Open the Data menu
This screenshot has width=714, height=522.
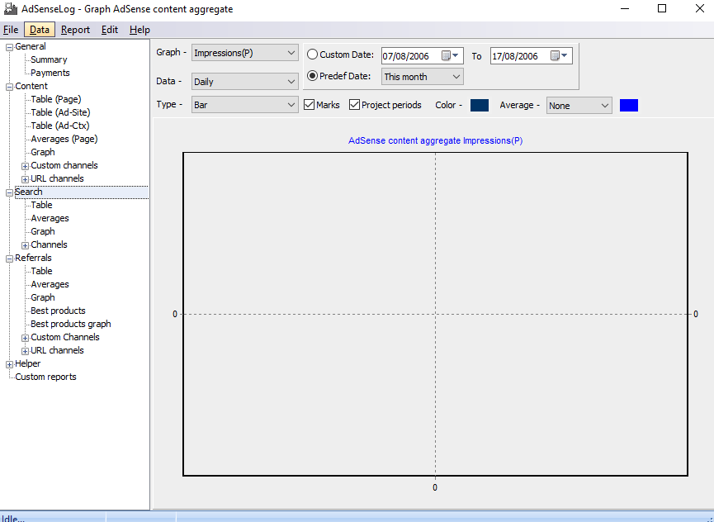pyautogui.click(x=40, y=30)
